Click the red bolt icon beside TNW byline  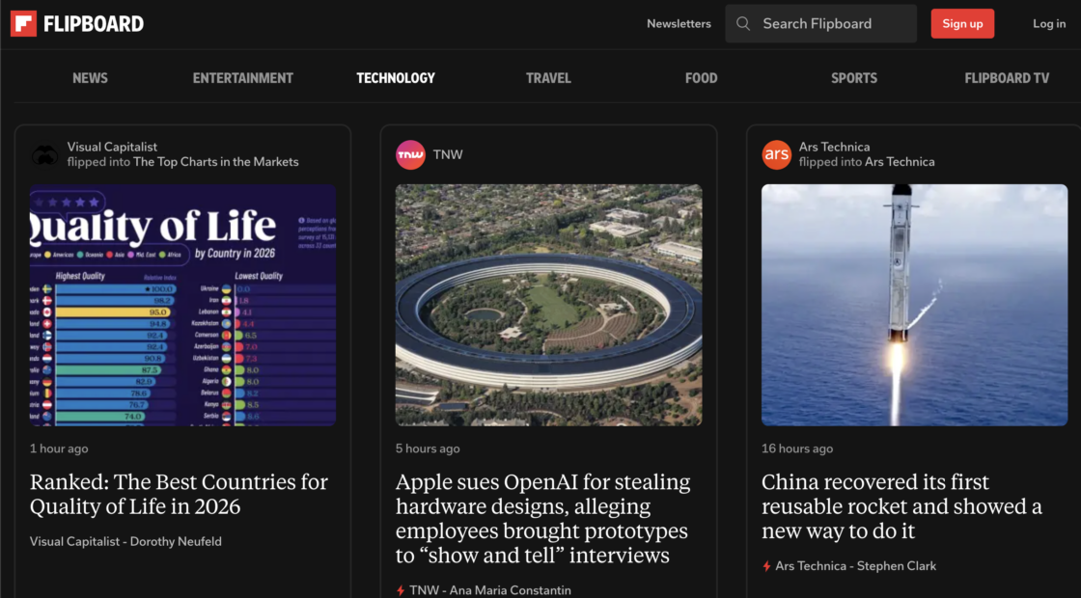[401, 590]
